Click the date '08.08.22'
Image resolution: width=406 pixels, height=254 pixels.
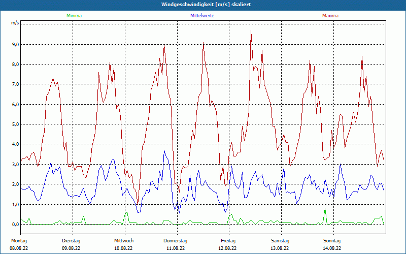pos(19,248)
